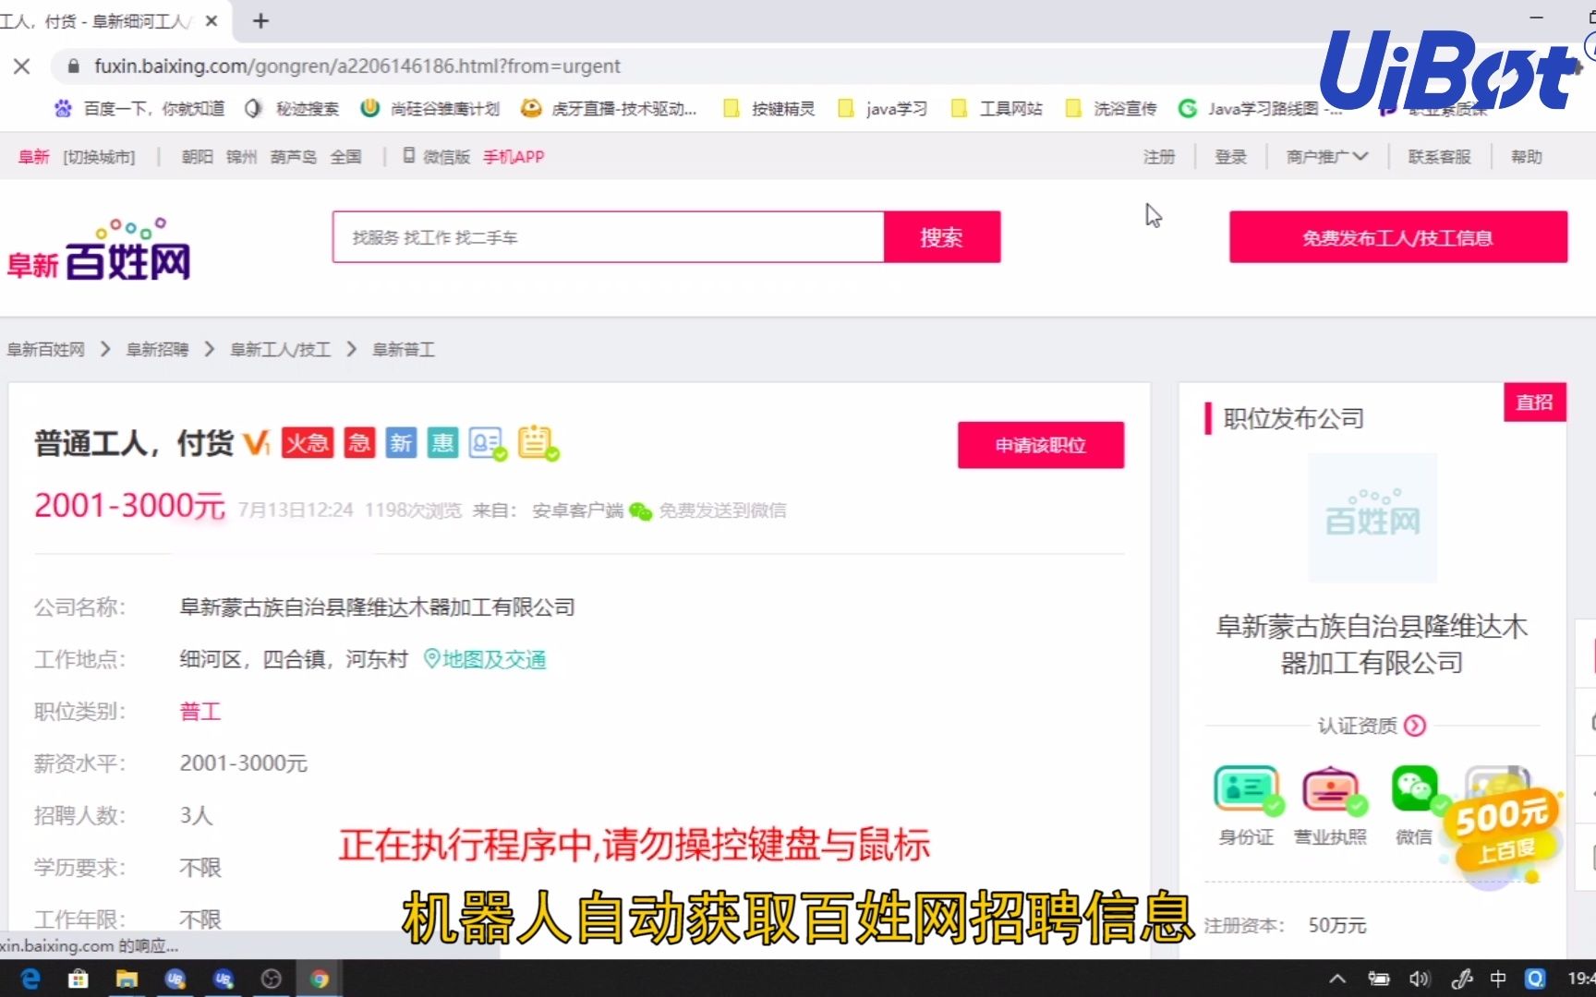The image size is (1596, 997).
Task: Go to 阜新工人/技工 breadcrumb
Action: [280, 350]
